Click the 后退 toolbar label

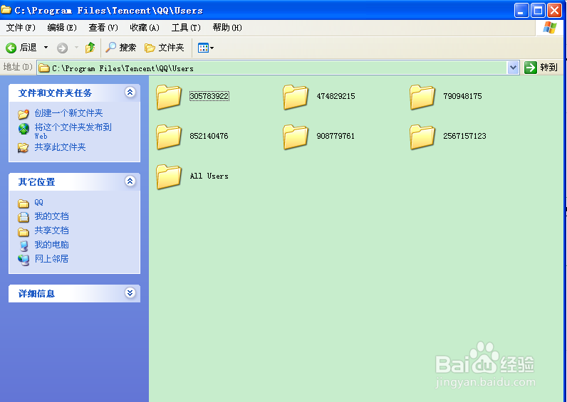(28, 48)
